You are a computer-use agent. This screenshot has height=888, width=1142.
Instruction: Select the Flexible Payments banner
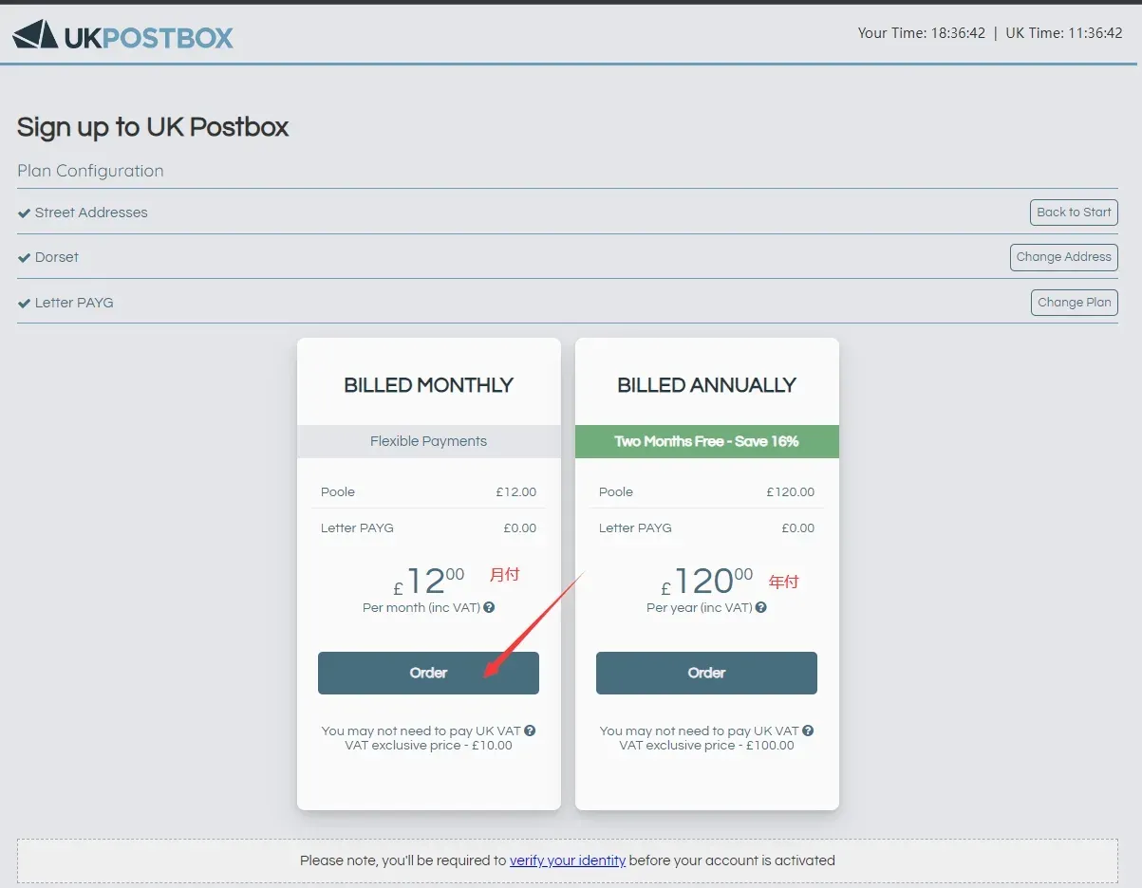pyautogui.click(x=428, y=441)
